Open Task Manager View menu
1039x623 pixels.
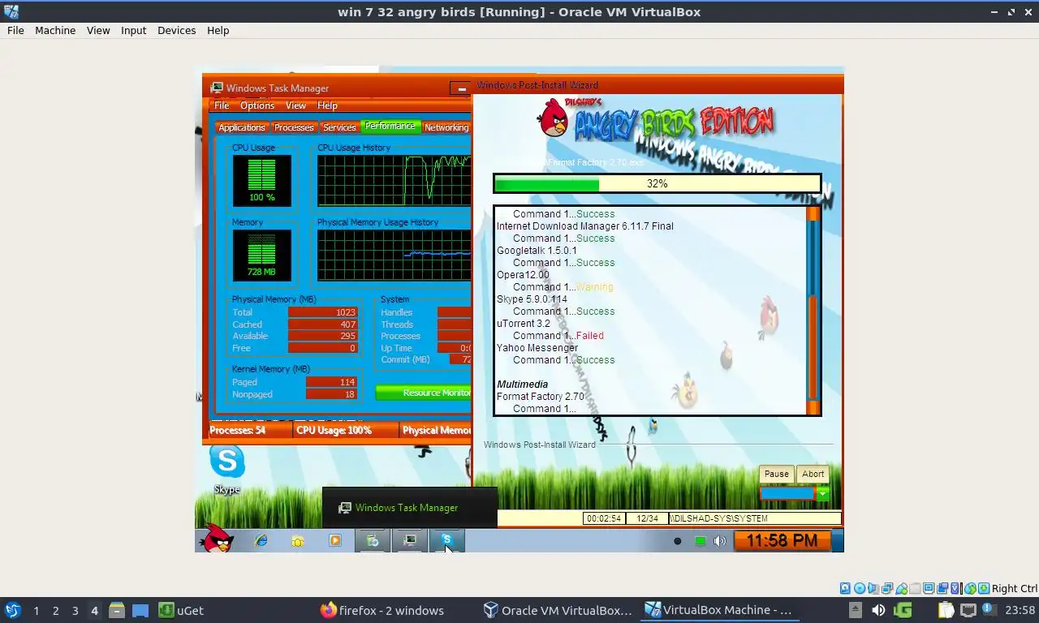coord(295,105)
